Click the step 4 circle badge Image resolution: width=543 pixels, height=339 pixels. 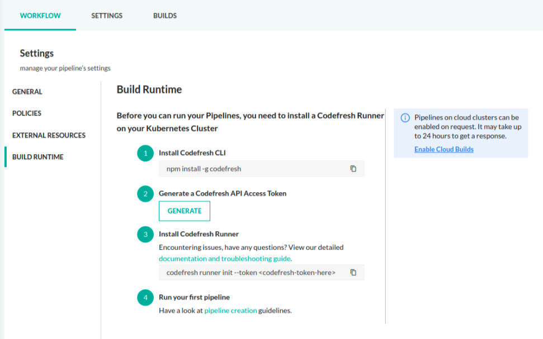145,298
